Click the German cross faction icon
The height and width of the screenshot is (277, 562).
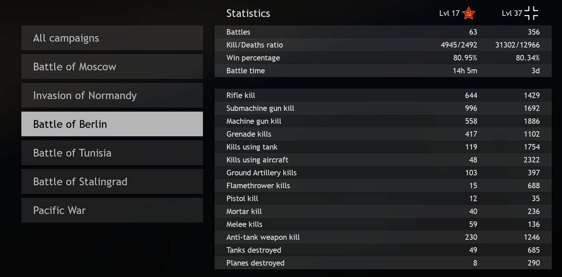pyautogui.click(x=531, y=13)
